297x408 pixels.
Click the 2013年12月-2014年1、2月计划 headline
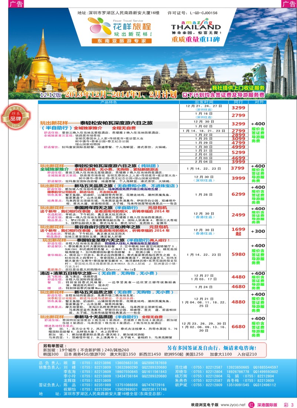(x=121, y=94)
